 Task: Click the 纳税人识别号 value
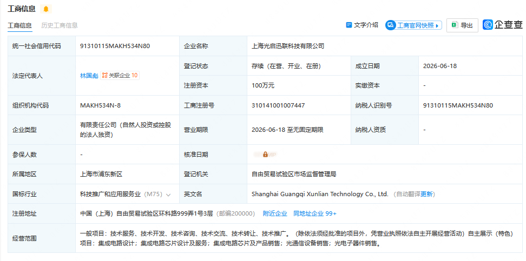458,105
